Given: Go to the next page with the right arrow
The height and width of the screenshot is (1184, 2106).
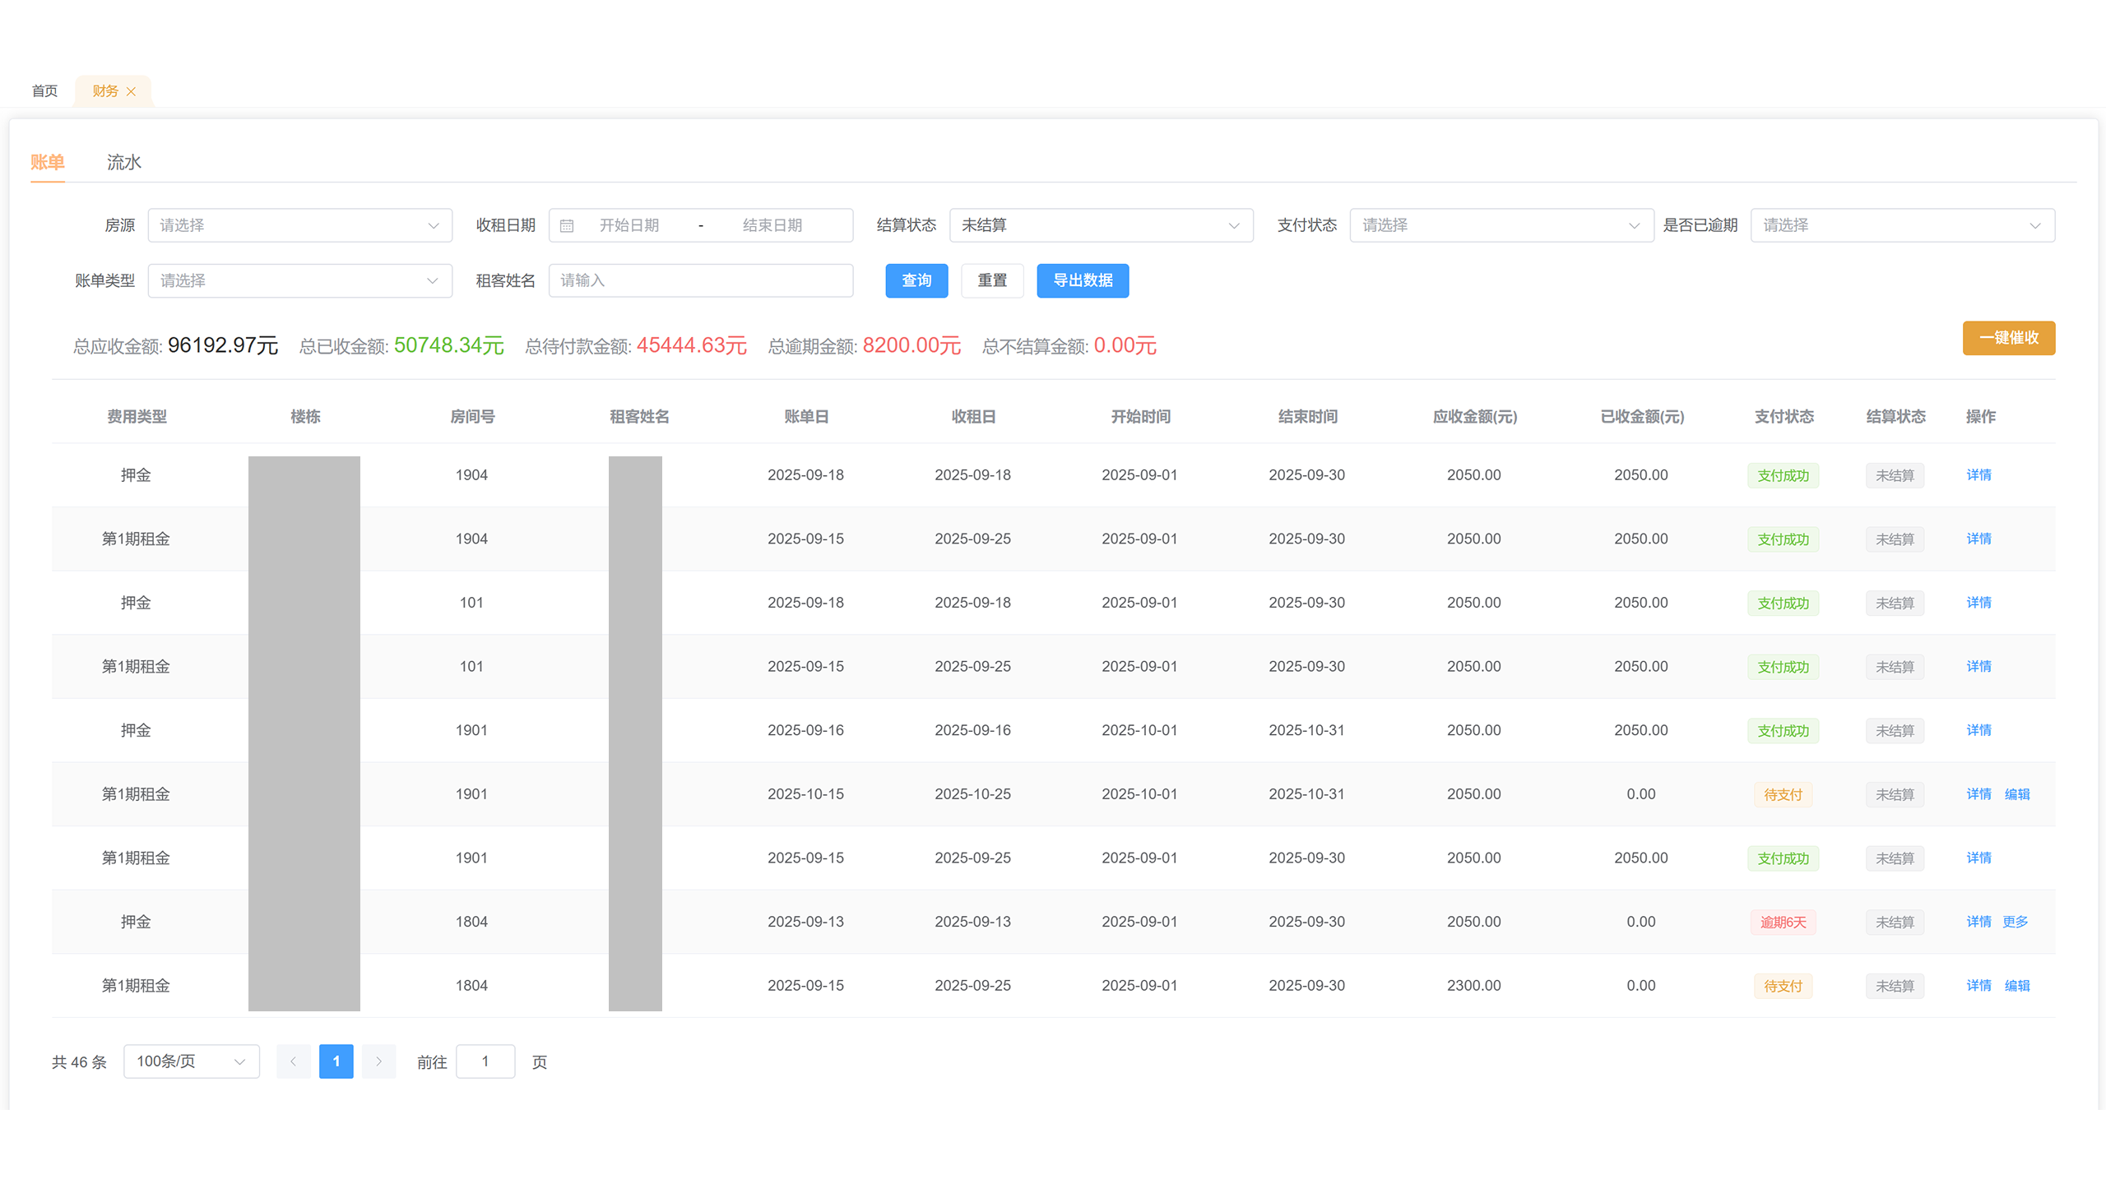Looking at the screenshot, I should (378, 1061).
